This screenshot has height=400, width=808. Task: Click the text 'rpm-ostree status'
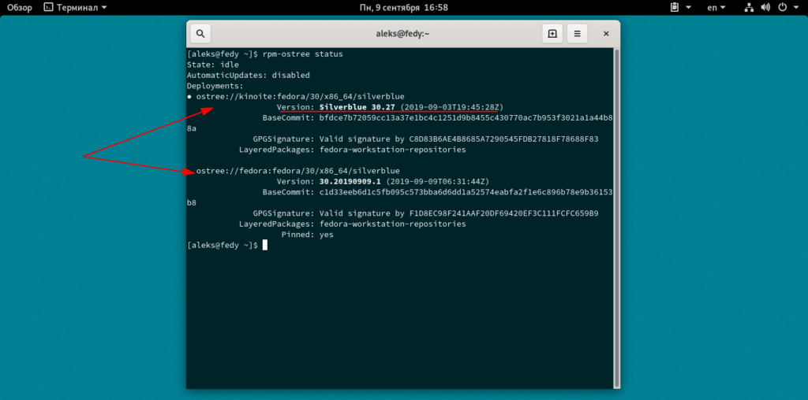coord(302,54)
